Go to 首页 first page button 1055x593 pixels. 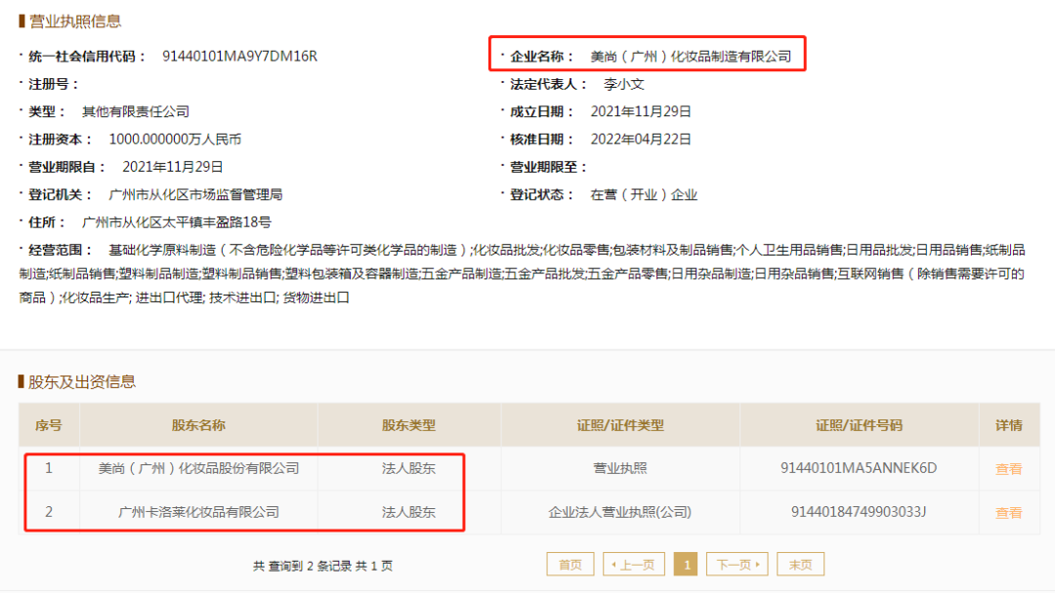(x=570, y=564)
